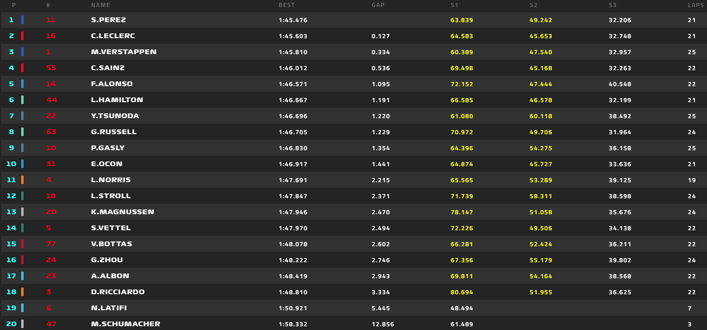Click L.NORRIS orange team color bar
The height and width of the screenshot is (330, 707).
[22, 180]
